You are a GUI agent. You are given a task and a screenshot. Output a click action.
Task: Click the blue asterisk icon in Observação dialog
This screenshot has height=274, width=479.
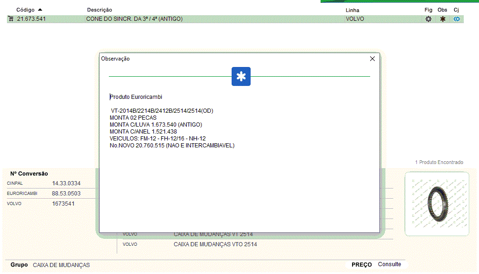(241, 77)
